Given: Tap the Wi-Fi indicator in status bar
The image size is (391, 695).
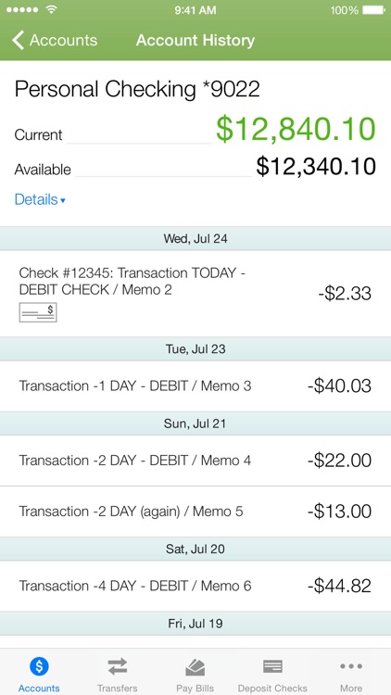Looking at the screenshot, I should [x=52, y=10].
